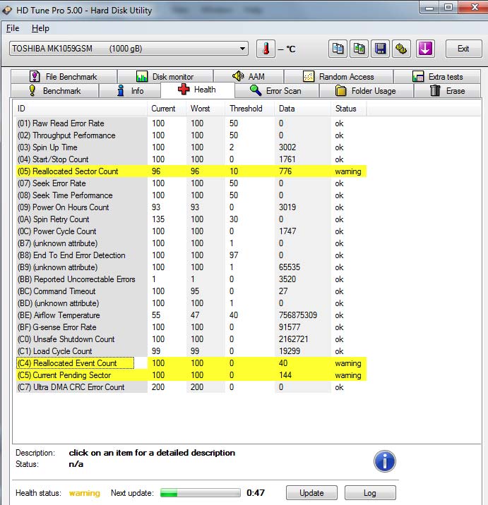This screenshot has width=488, height=505.
Task: Switch to the Random Access tab
Action: click(x=338, y=77)
